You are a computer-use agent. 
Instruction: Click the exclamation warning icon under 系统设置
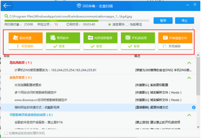(x=18, y=46)
